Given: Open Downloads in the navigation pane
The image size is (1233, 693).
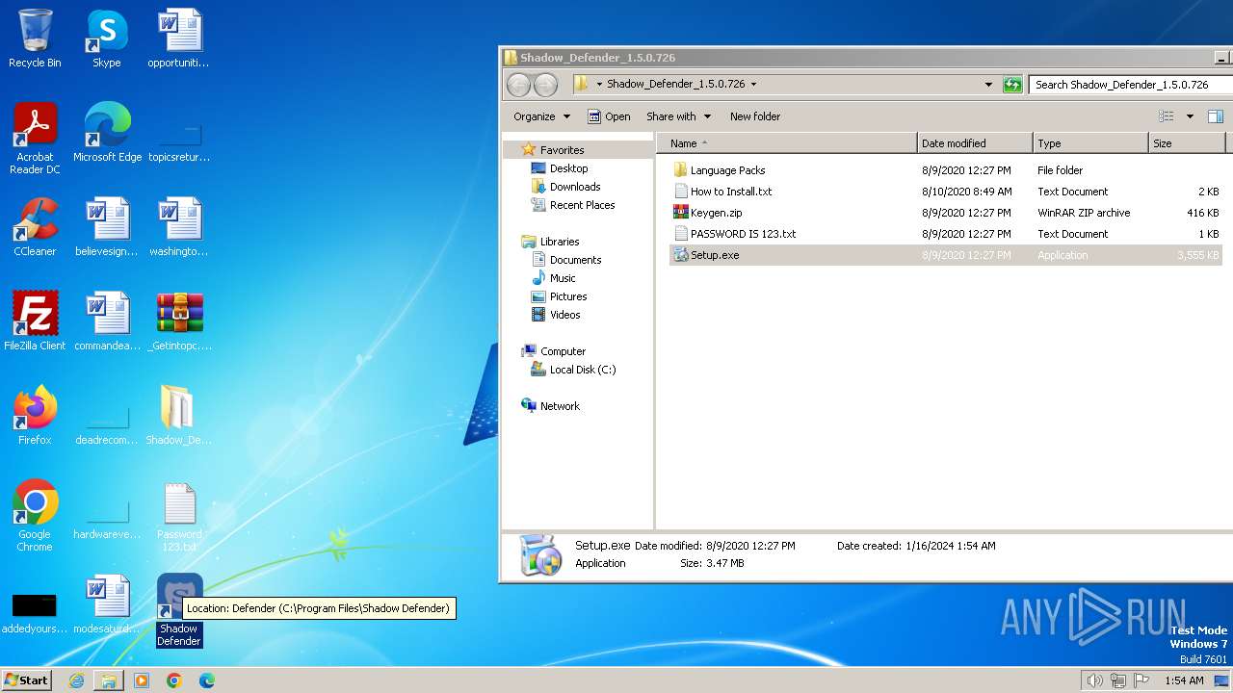Looking at the screenshot, I should click(x=575, y=187).
